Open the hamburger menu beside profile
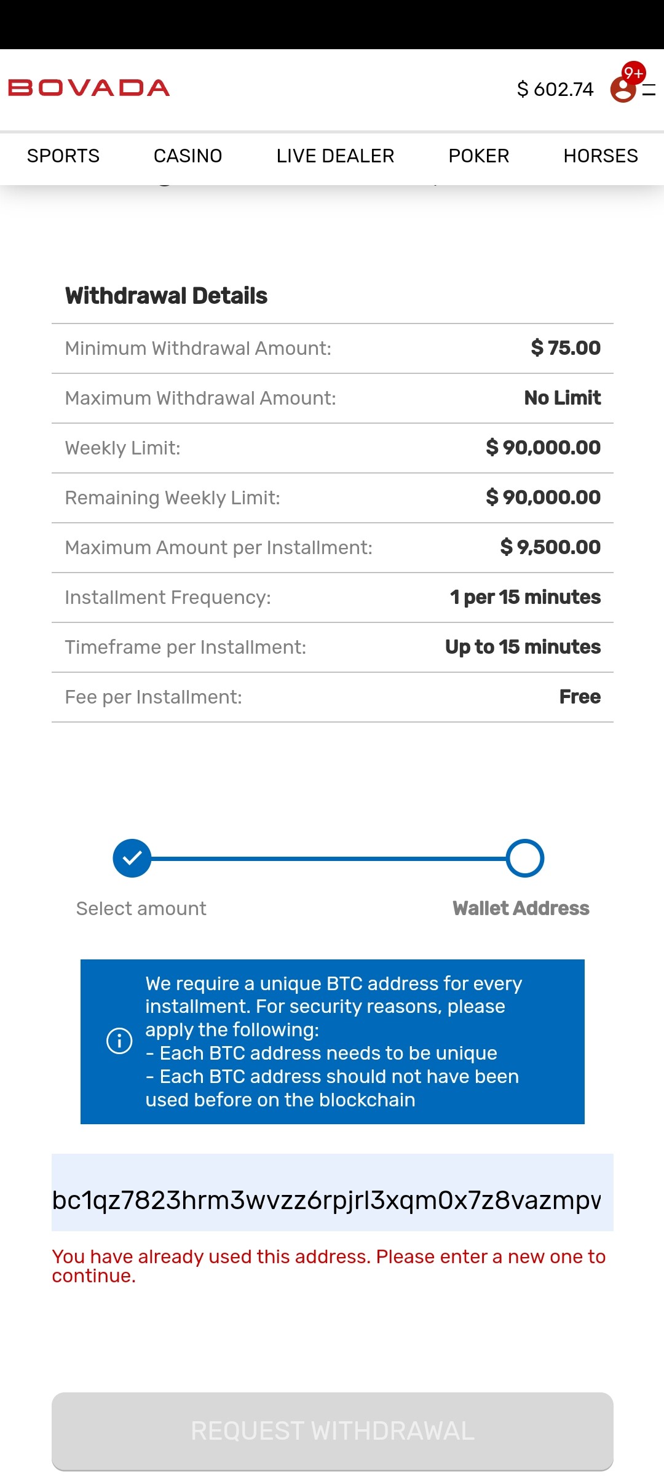 pos(649,90)
